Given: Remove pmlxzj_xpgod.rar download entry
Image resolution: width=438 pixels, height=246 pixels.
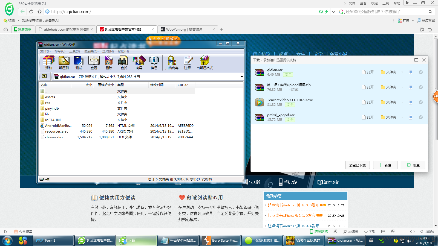Looking at the screenshot, I should pyautogui.click(x=421, y=117).
